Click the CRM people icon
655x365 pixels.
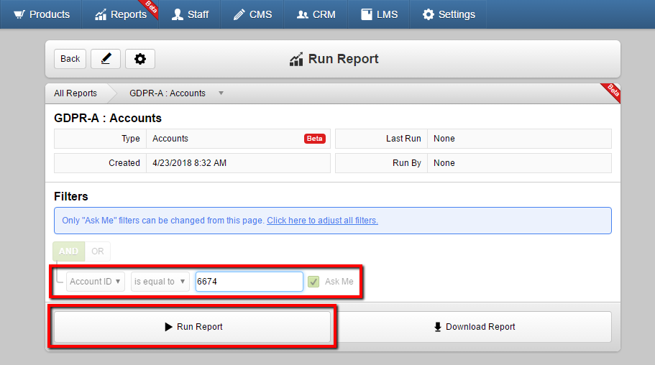[303, 14]
